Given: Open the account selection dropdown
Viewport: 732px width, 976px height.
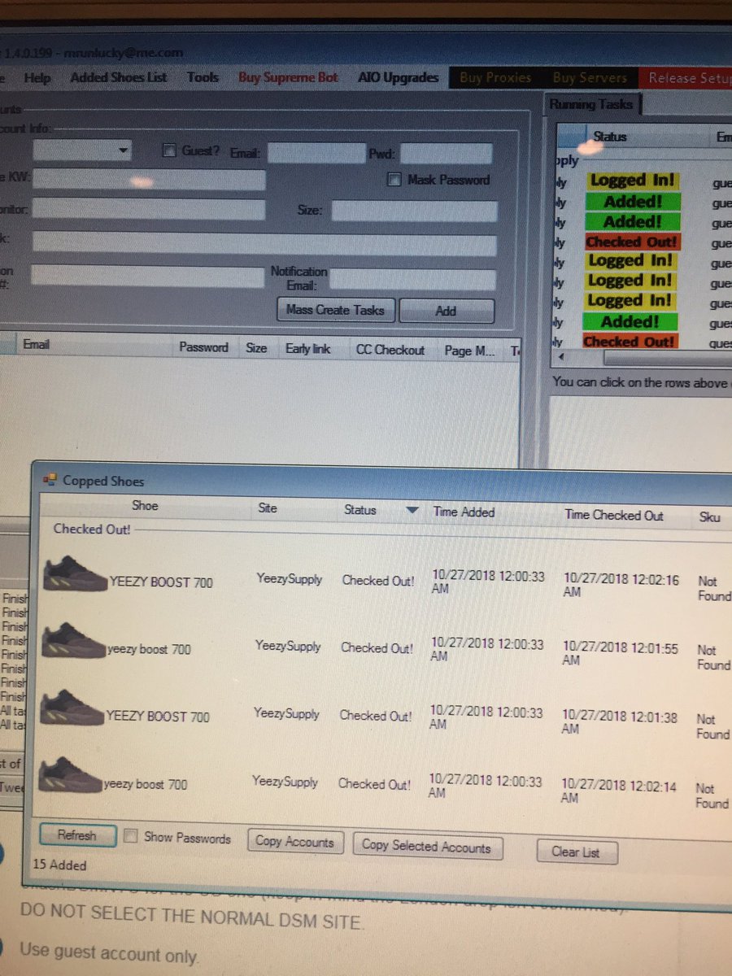Looking at the screenshot, I should point(123,150).
